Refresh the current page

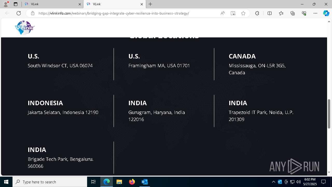click(19, 13)
